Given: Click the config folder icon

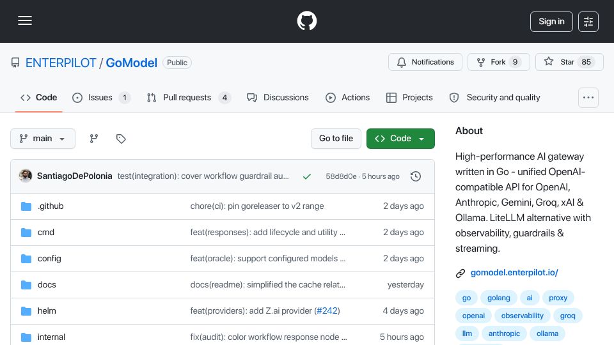Looking at the screenshot, I should coord(26,259).
